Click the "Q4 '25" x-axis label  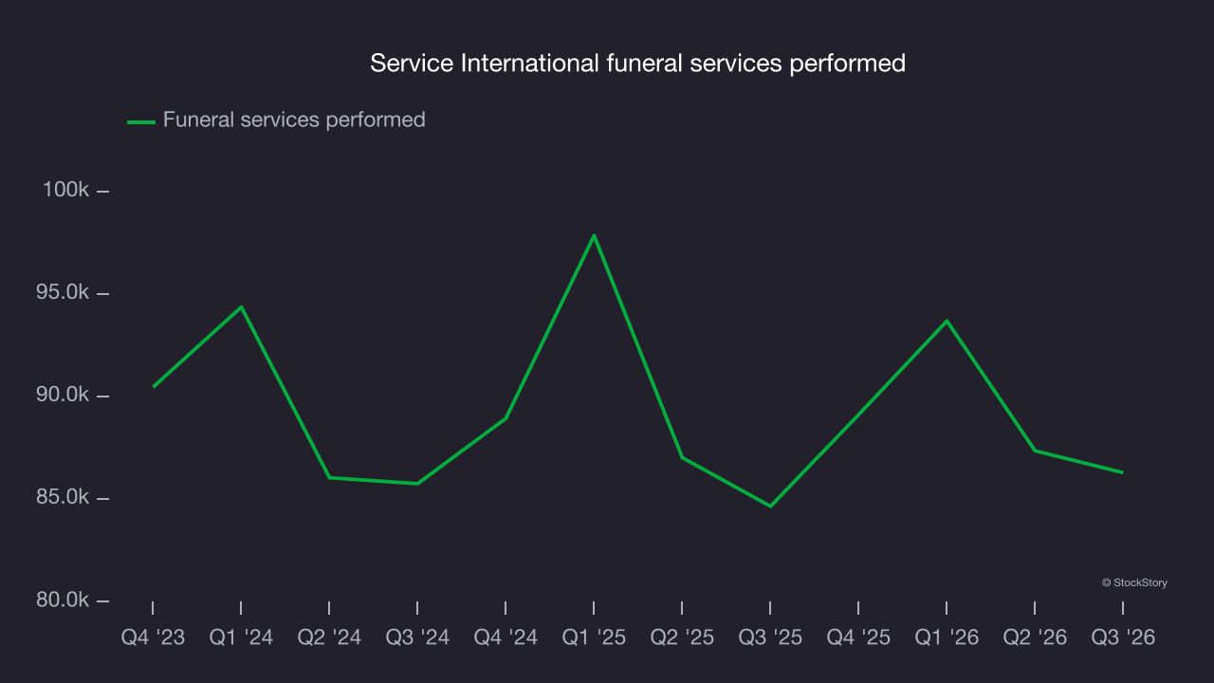(x=858, y=637)
